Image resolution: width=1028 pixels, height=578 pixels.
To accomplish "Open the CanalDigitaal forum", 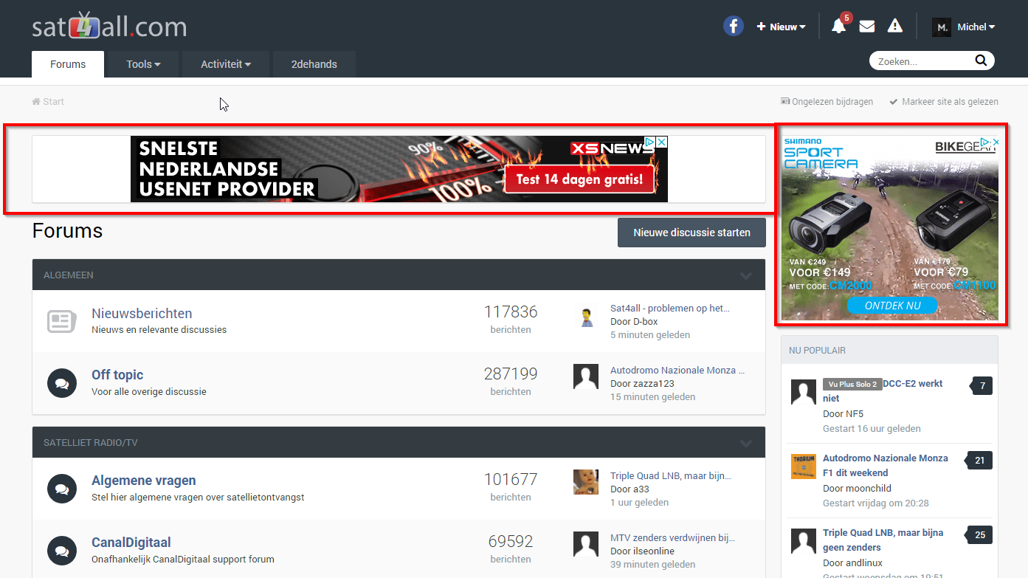I will (131, 543).
